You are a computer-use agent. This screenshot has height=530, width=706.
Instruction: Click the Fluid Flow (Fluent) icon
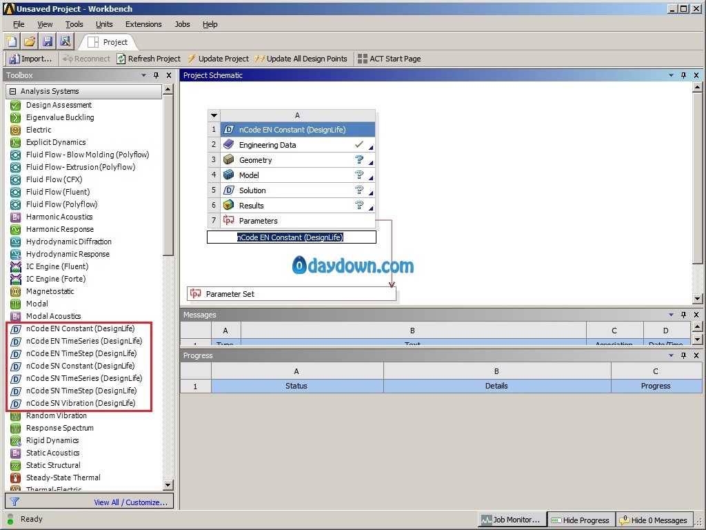pos(15,192)
